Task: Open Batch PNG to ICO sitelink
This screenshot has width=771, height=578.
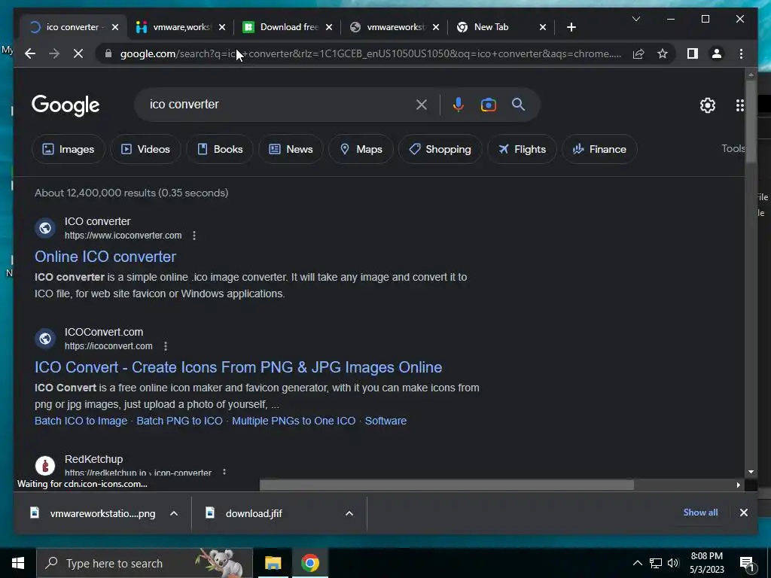Action: coord(179,421)
